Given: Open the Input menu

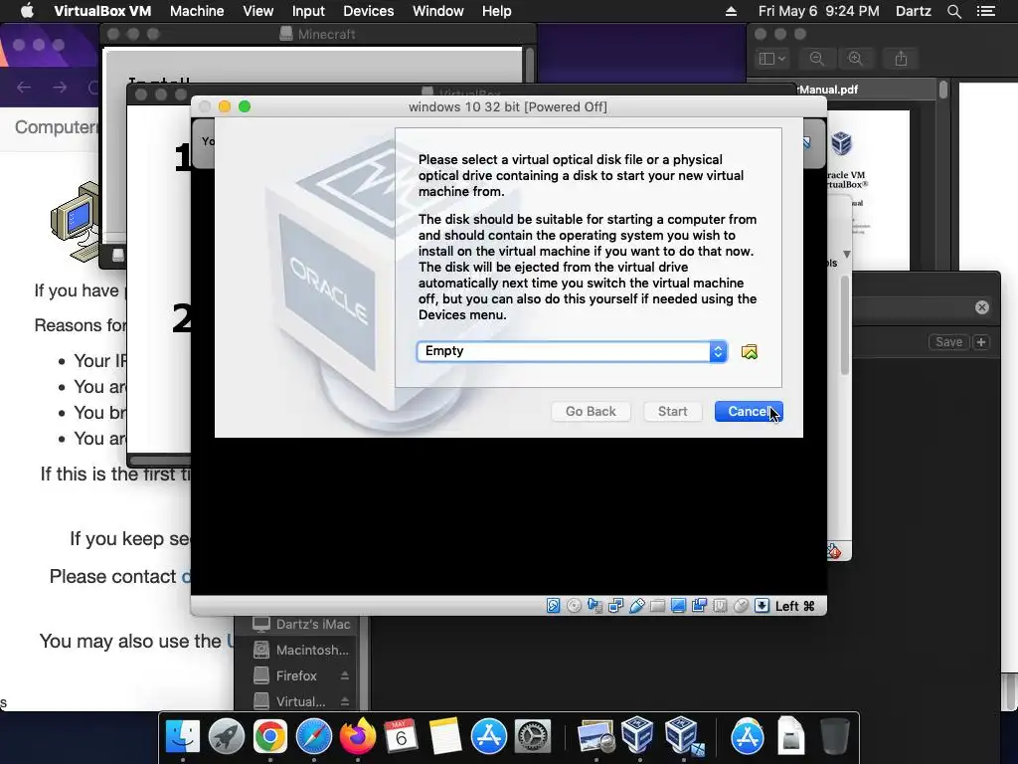Looking at the screenshot, I should click(x=308, y=11).
